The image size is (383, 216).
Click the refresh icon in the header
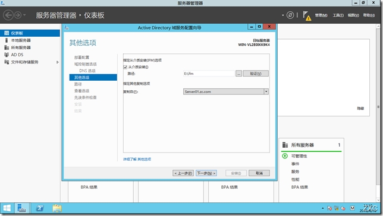290,15
